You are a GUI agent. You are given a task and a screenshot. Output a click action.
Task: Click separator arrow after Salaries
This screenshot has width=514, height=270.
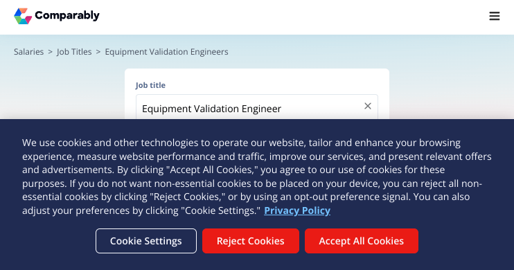tap(50, 52)
